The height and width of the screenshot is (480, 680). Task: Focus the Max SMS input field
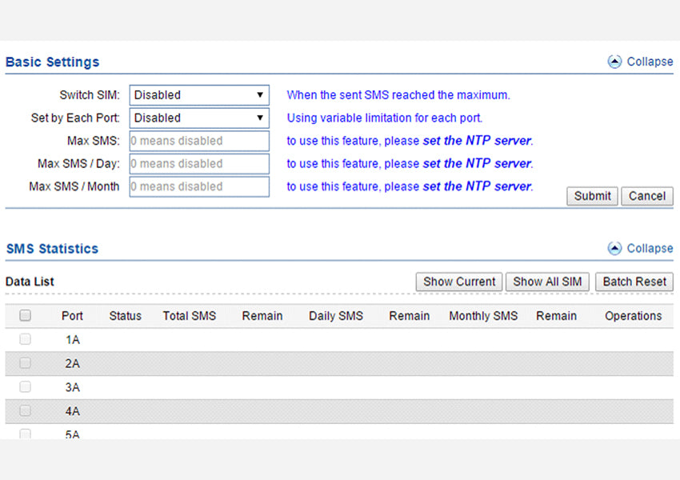[199, 141]
